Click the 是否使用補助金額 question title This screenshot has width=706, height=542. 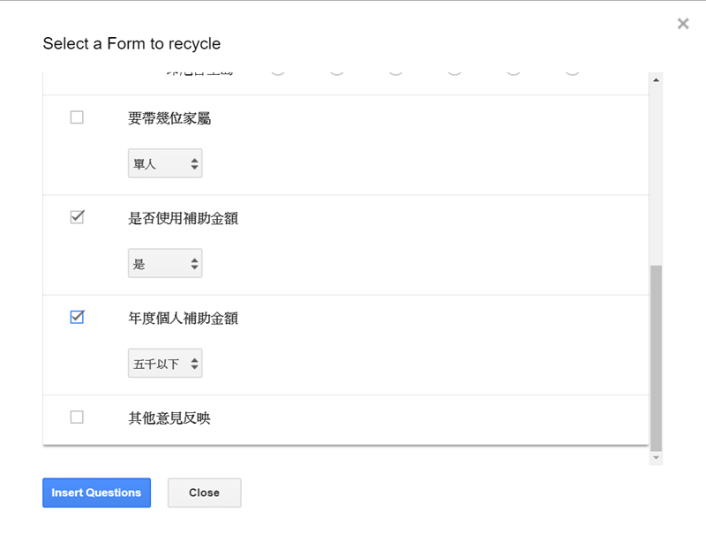(x=183, y=218)
